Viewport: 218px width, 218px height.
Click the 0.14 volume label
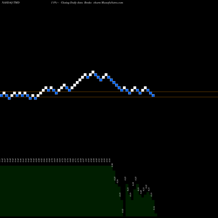154,208
